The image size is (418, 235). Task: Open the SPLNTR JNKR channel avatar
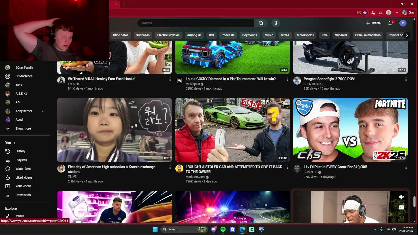tap(297, 81)
